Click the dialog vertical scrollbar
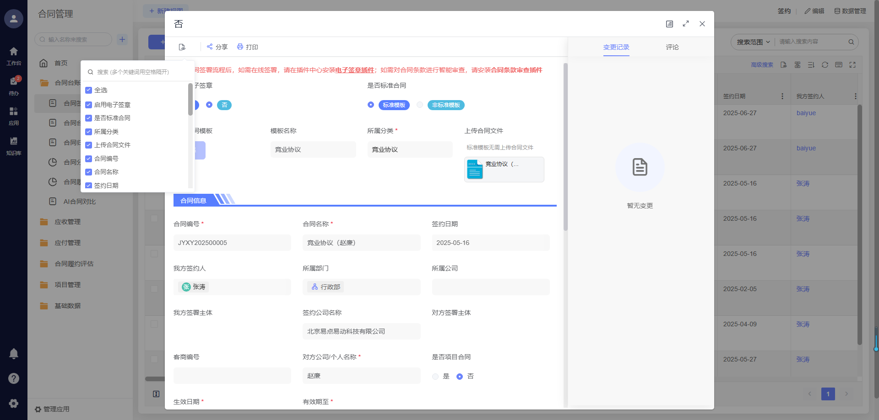Screen dimensions: 879x420 565,146
